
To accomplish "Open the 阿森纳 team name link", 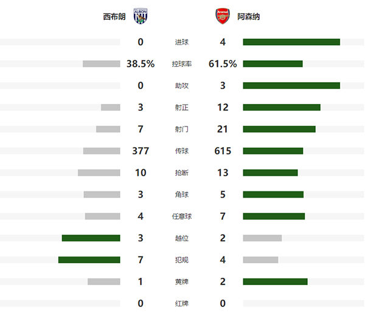I will click(x=249, y=17).
